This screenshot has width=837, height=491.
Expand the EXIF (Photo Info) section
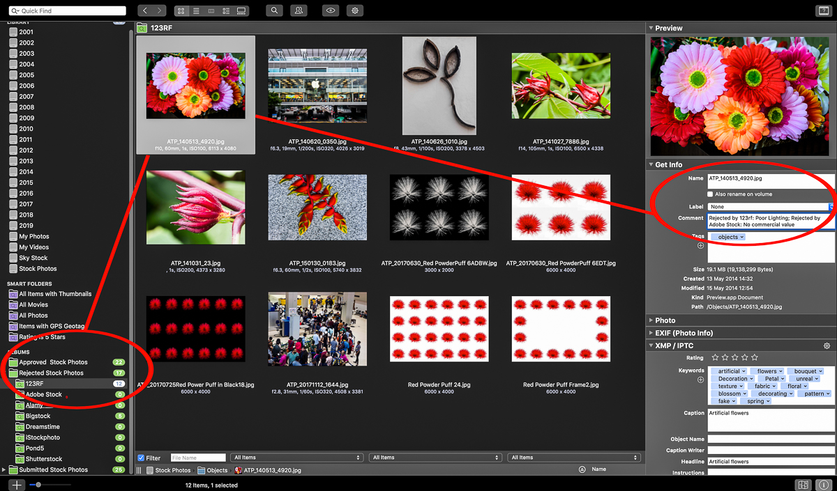pos(651,333)
